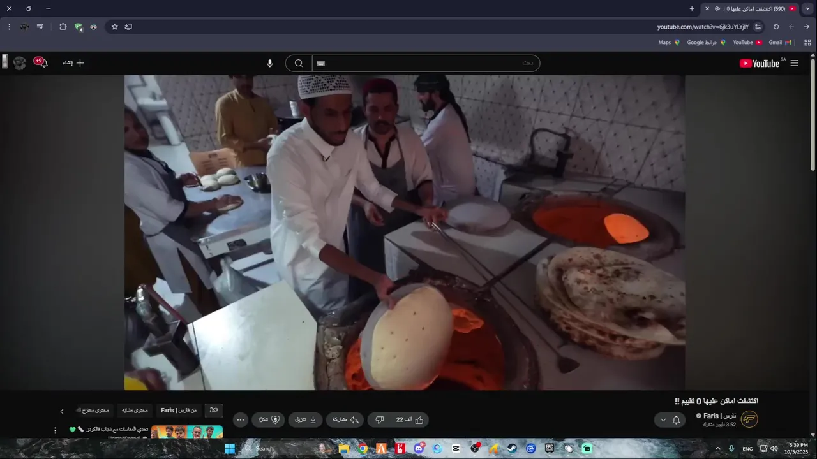Click the browser back arrow
This screenshot has height=459, width=817.
pos(806,27)
